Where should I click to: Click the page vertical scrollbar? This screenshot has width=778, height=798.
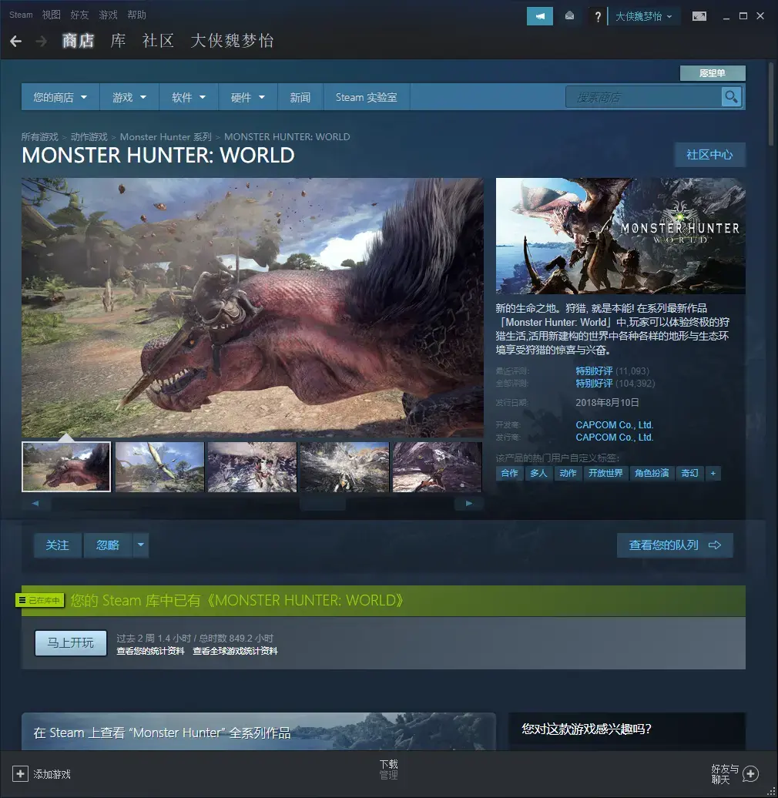coord(771,104)
